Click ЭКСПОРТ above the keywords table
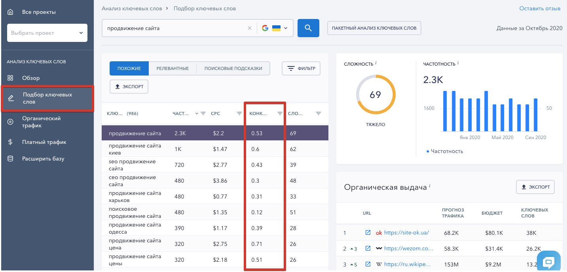The width and height of the screenshot is (567, 272). (129, 87)
